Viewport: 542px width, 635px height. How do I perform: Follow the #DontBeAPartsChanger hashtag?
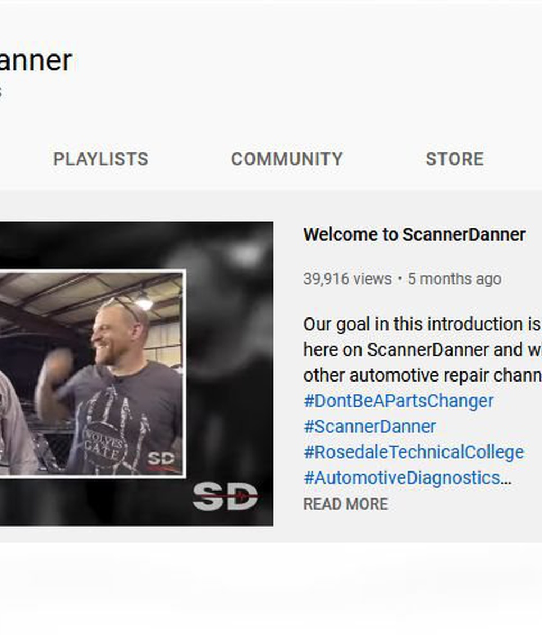[398, 401]
